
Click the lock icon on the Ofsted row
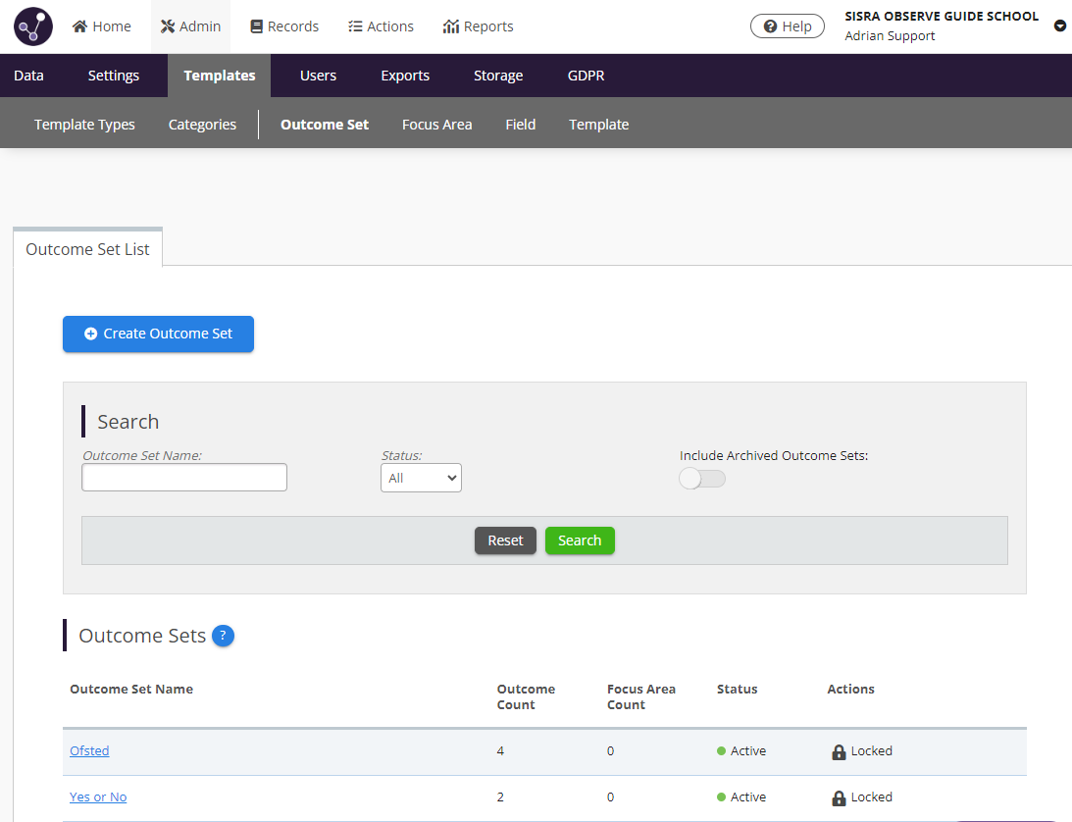click(839, 751)
